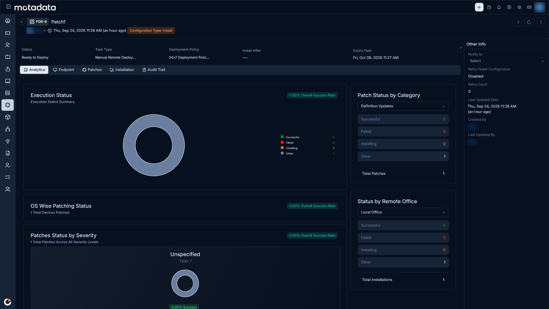Click the Configuration Type: Install tag
The image size is (549, 309).
tap(151, 31)
